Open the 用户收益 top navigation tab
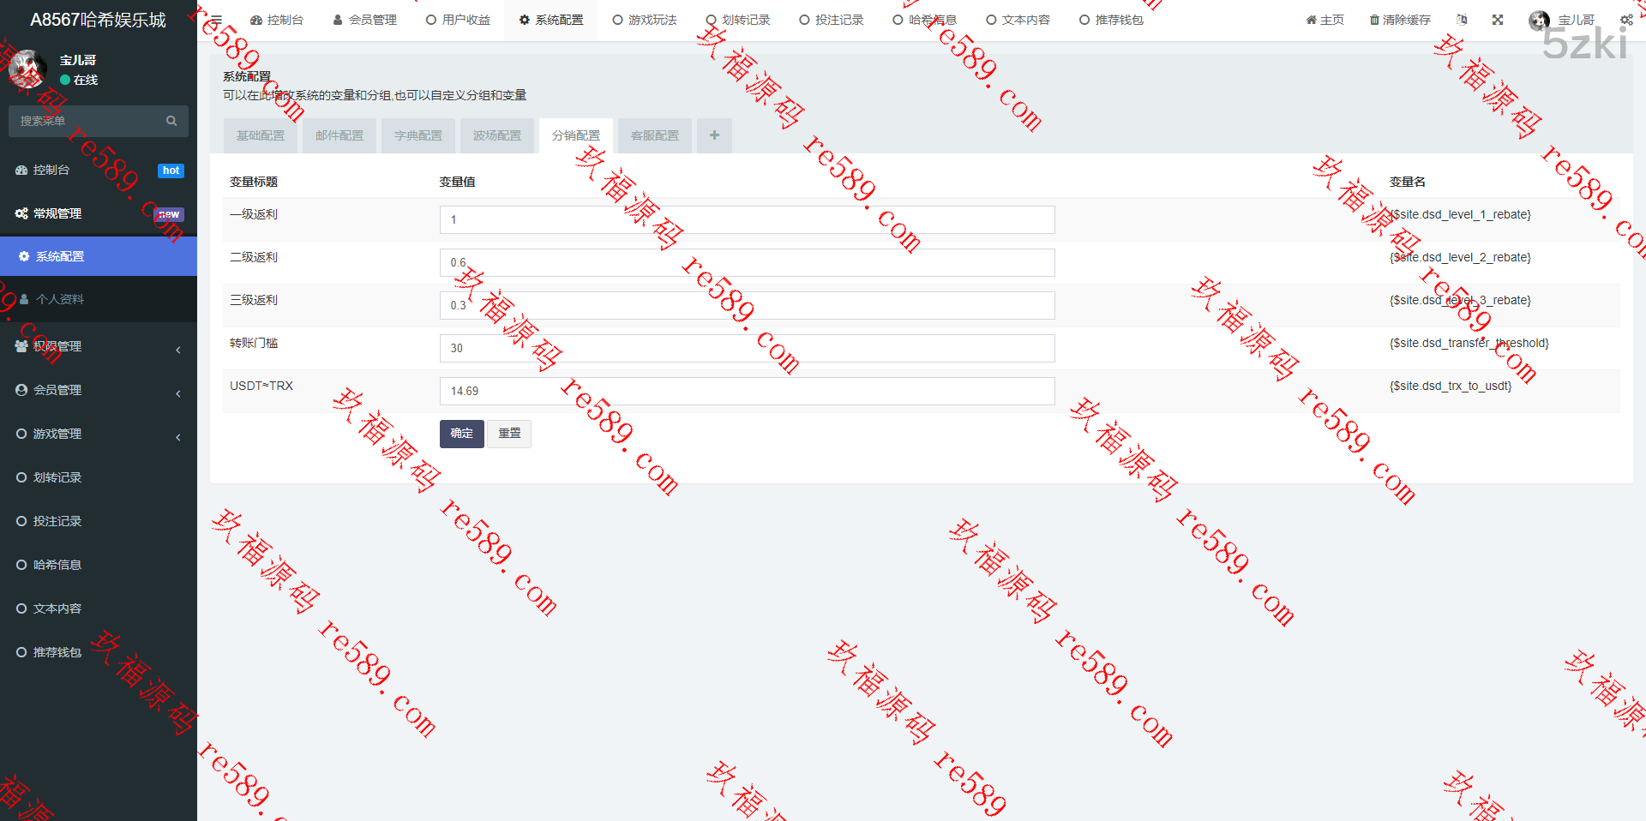1646x821 pixels. pos(458,20)
